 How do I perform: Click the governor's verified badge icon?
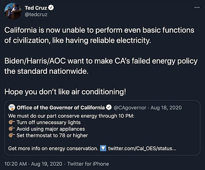point(109,107)
